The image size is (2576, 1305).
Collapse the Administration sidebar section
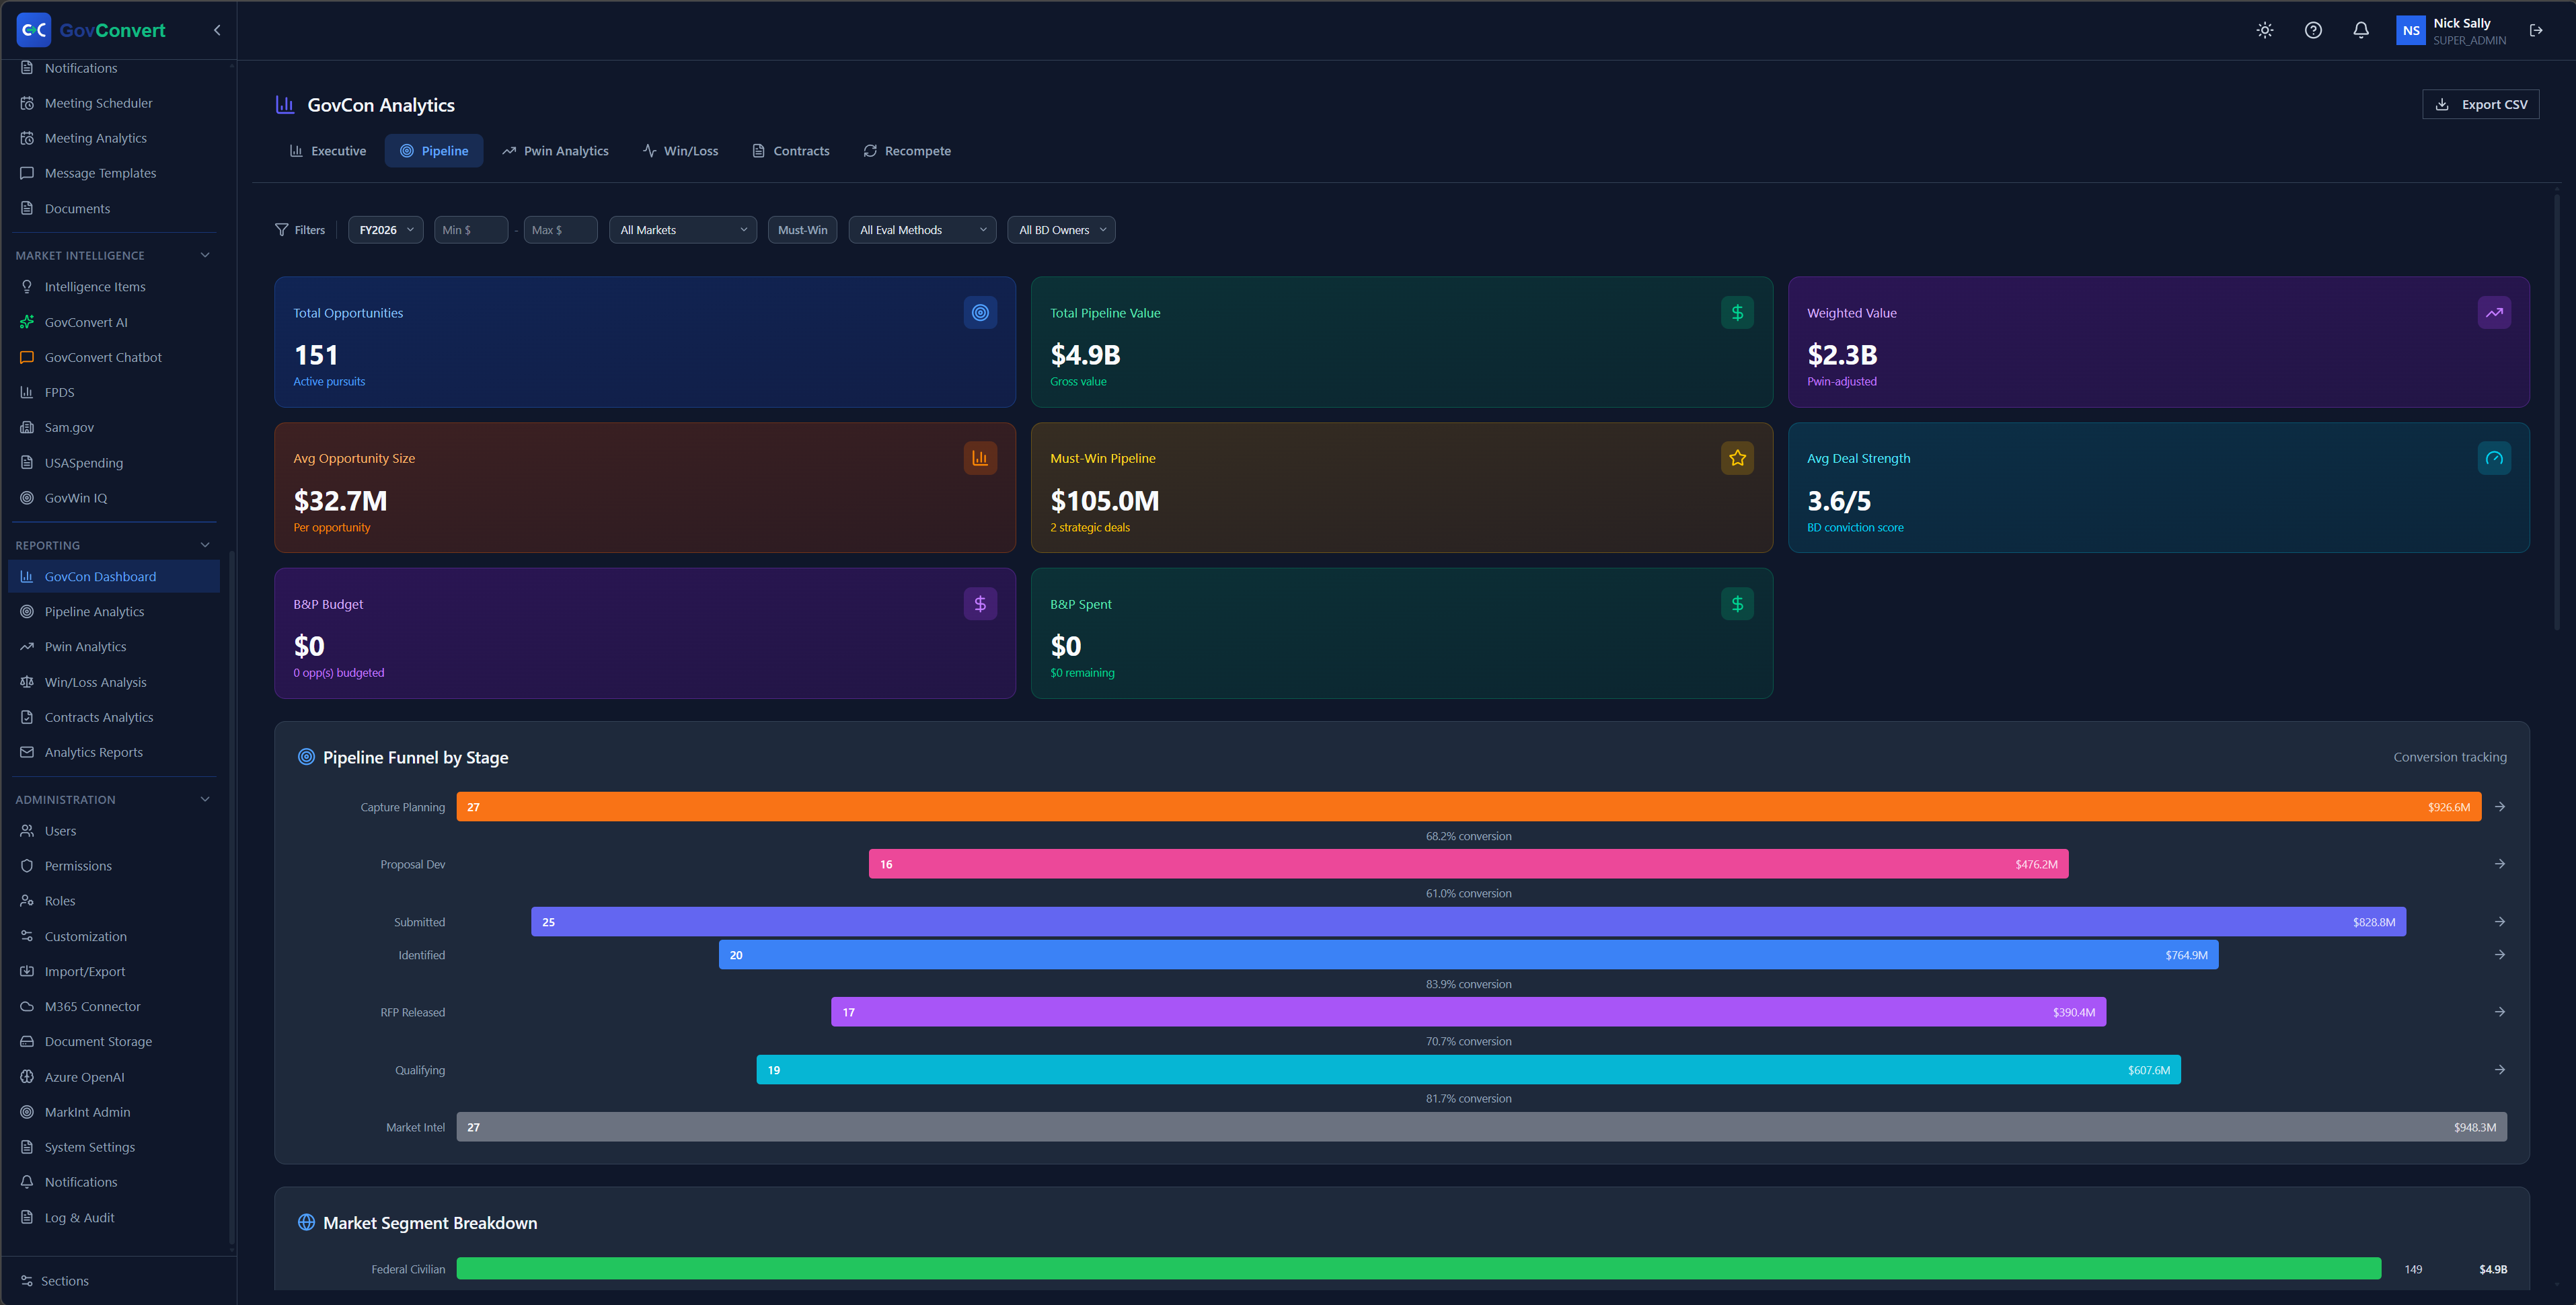tap(205, 799)
